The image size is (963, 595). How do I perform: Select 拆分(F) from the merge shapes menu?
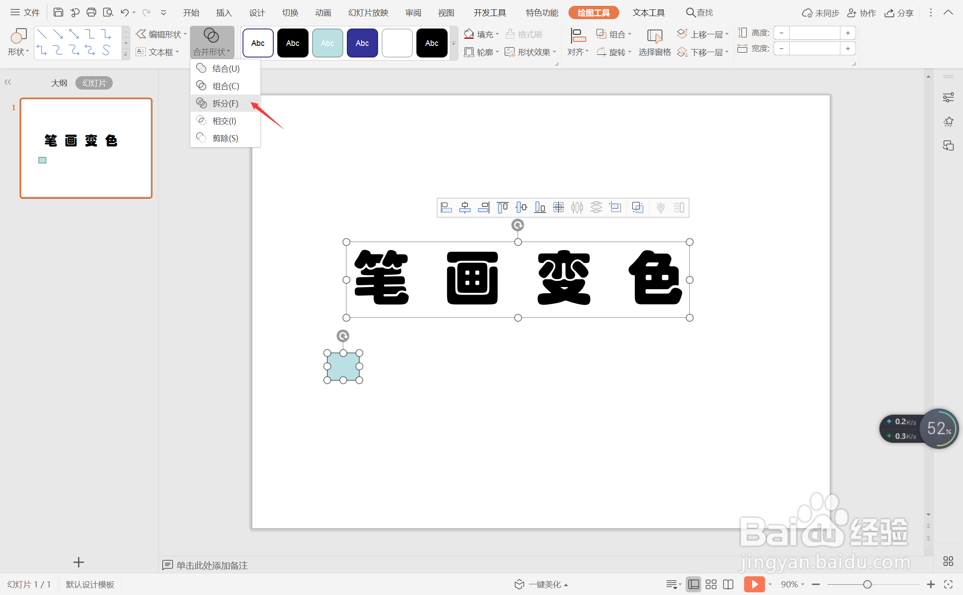click(225, 103)
